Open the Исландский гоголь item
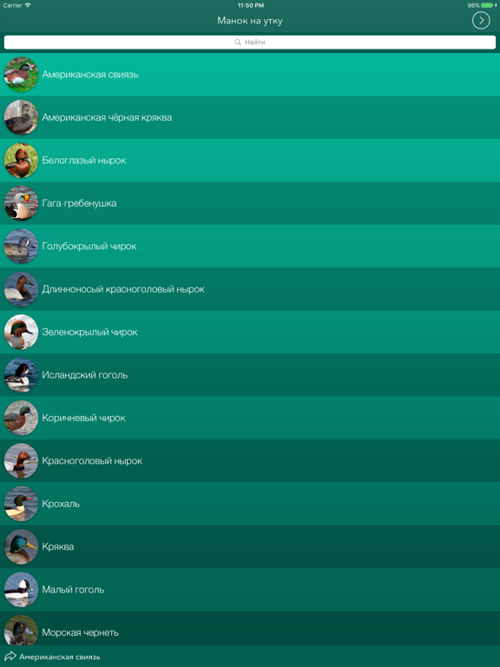This screenshot has height=667, width=500. coord(250,375)
